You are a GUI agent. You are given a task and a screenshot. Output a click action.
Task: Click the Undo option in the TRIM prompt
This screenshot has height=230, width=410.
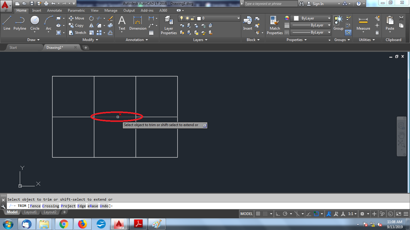point(104,206)
